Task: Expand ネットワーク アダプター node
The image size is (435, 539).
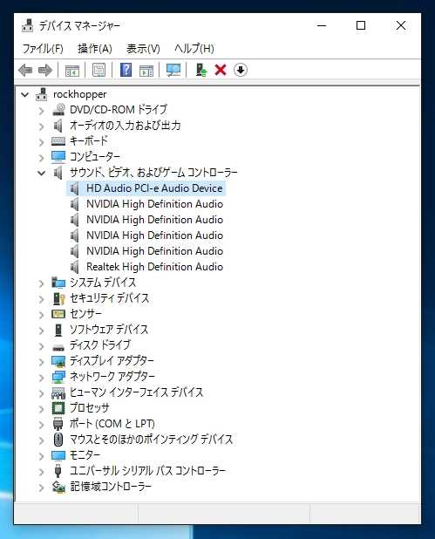Action: click(42, 378)
